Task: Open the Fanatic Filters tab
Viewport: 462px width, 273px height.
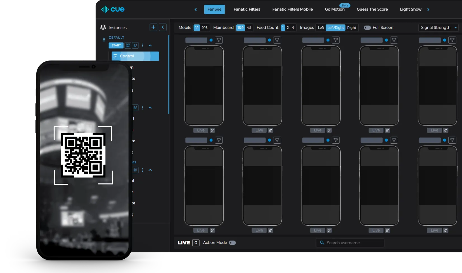Action: (x=247, y=9)
